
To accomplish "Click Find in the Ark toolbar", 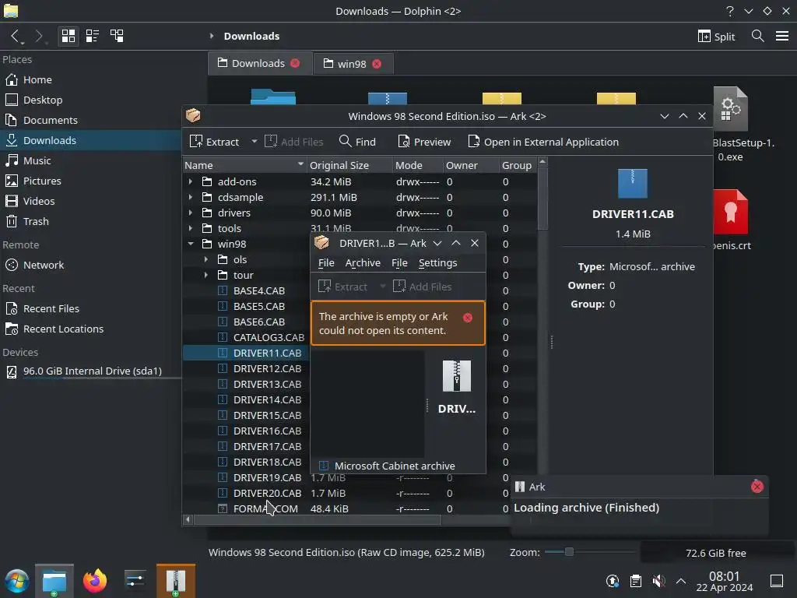I will 357,142.
